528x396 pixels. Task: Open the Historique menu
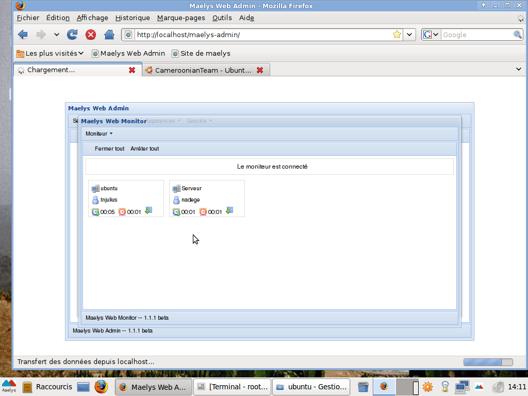[133, 18]
